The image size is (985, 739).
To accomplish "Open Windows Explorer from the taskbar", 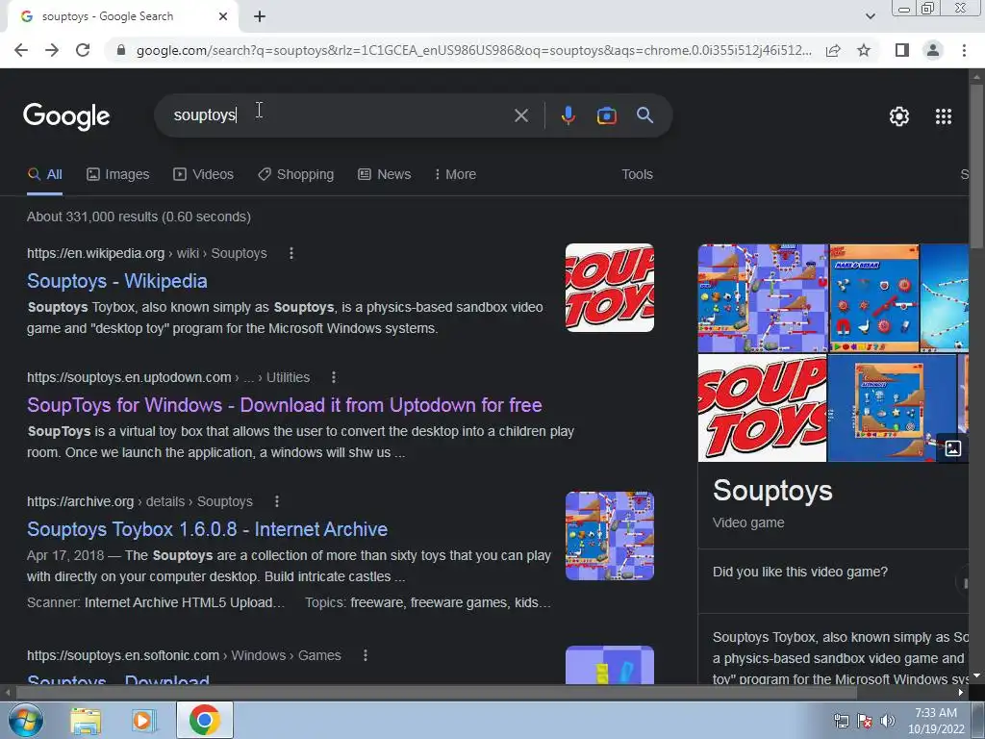I will point(86,721).
